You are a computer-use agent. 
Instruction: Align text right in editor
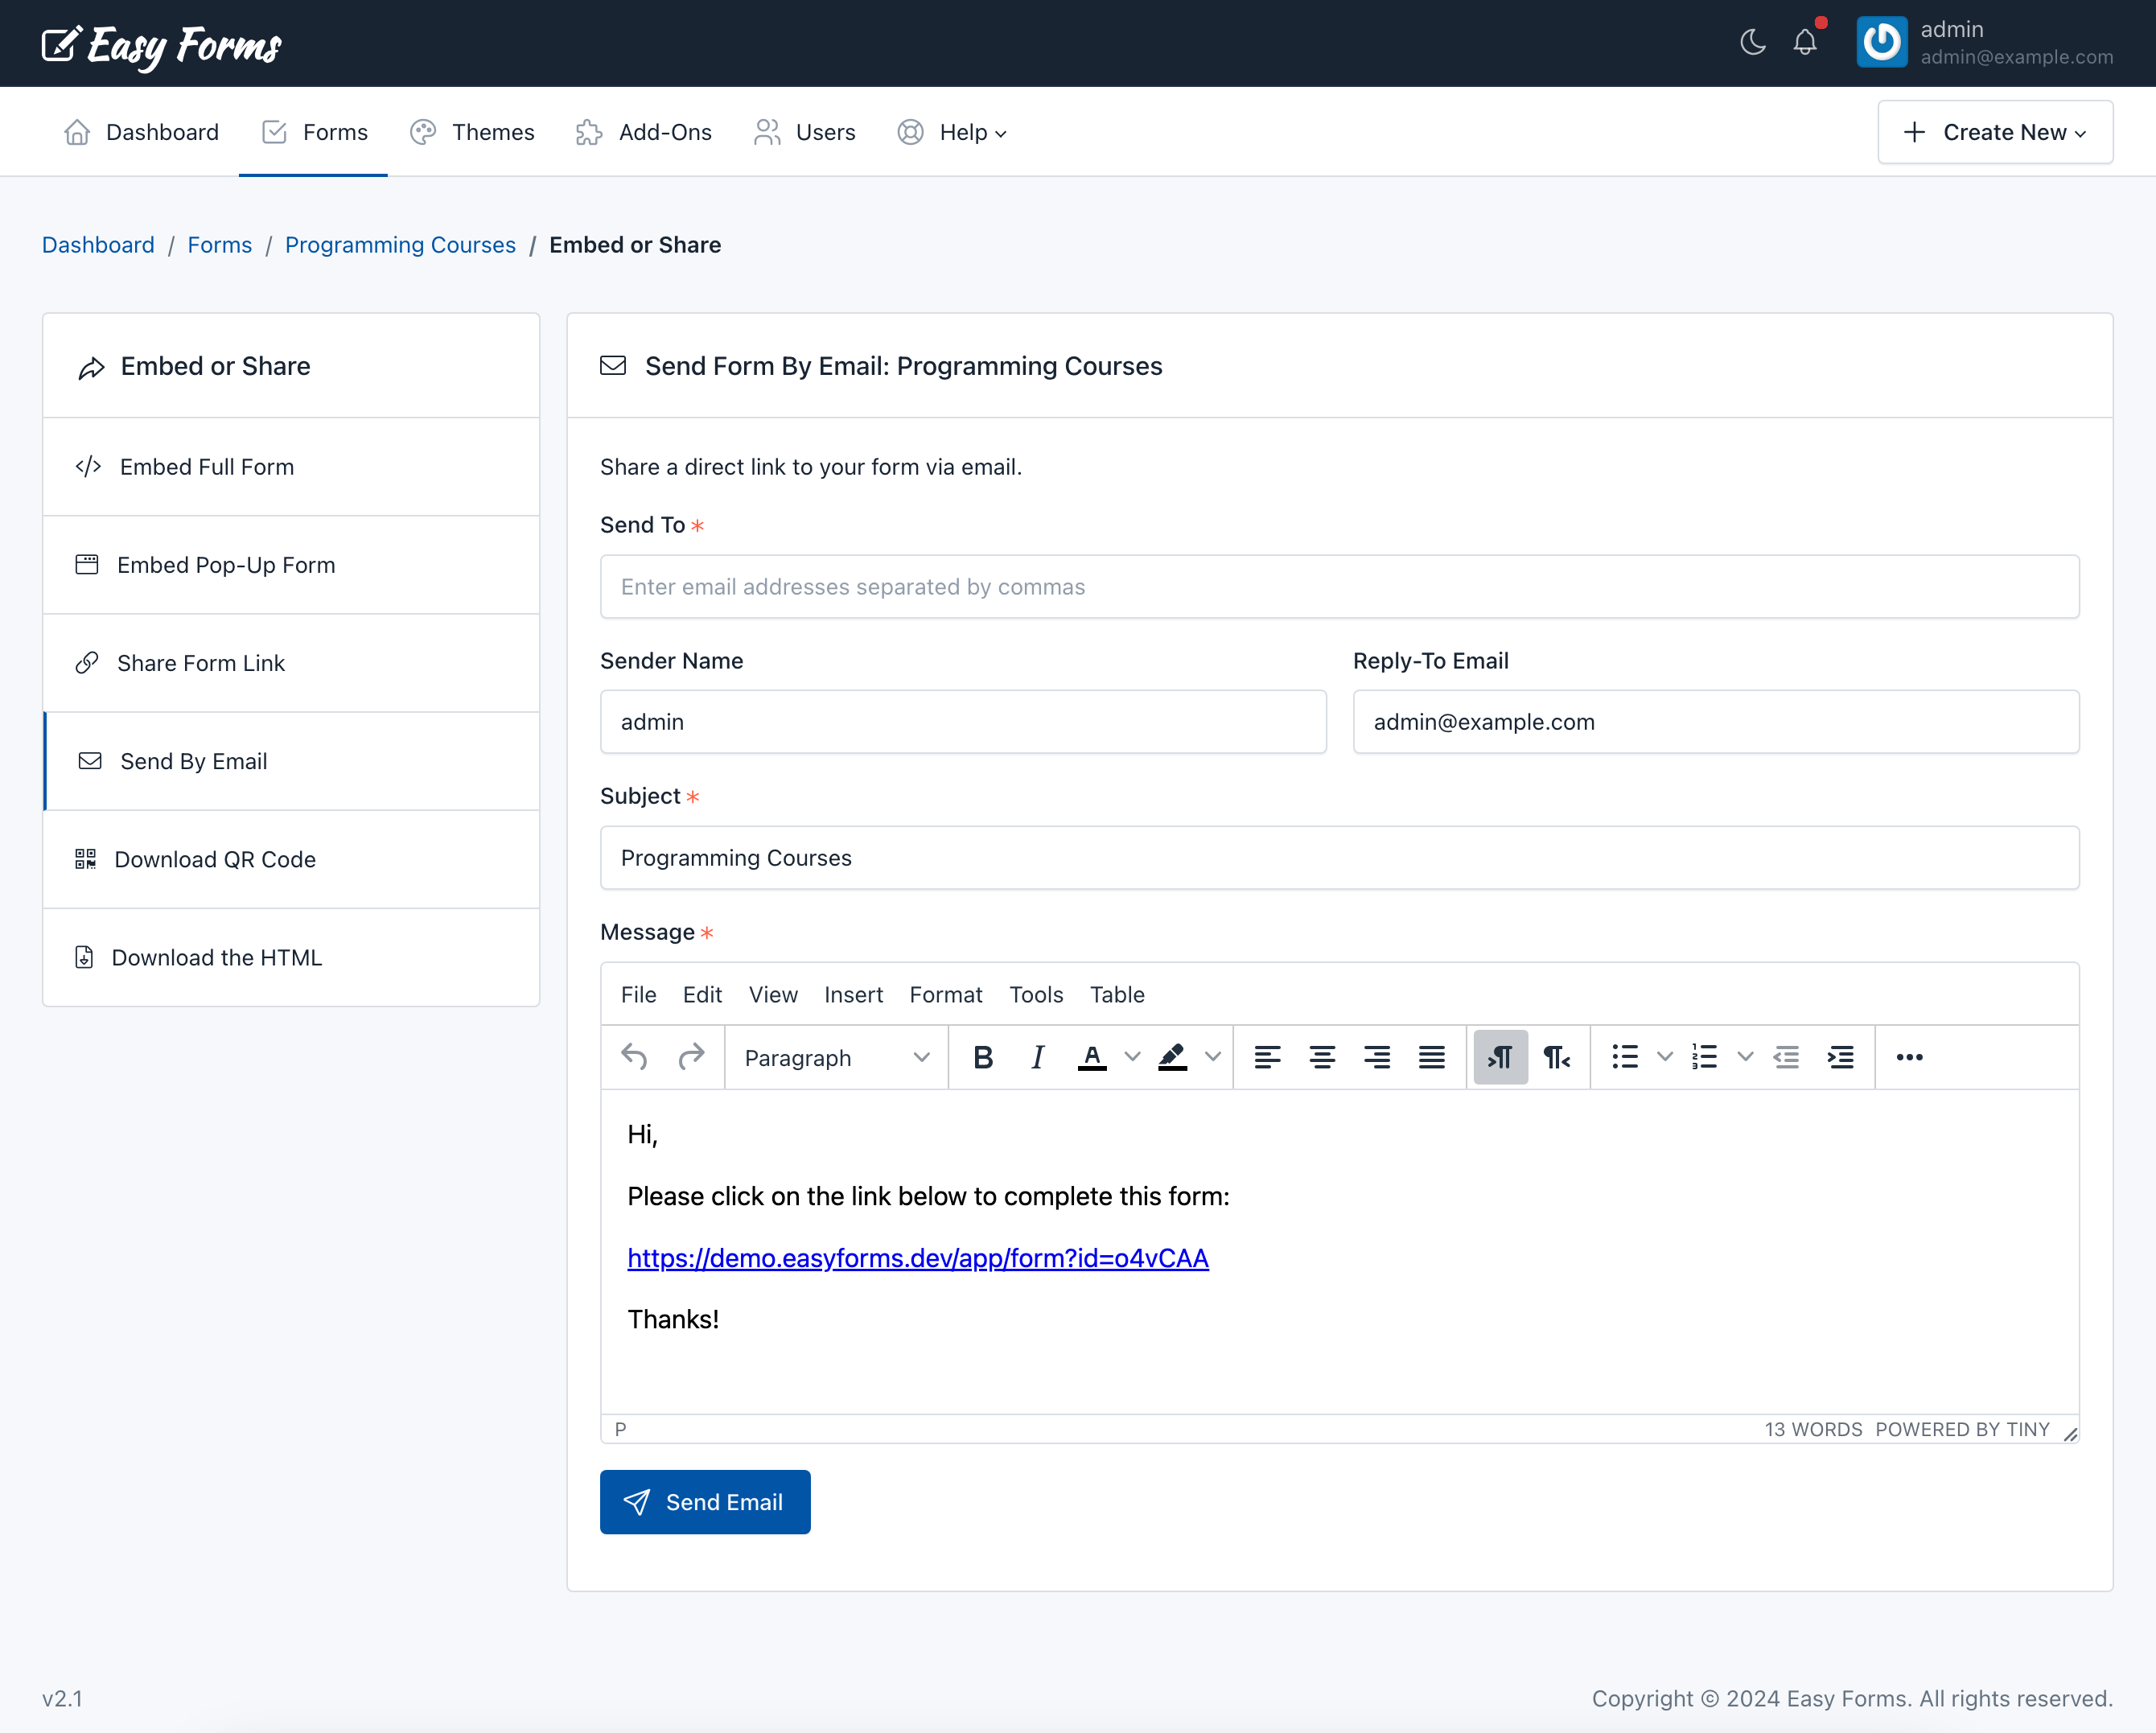point(1377,1057)
